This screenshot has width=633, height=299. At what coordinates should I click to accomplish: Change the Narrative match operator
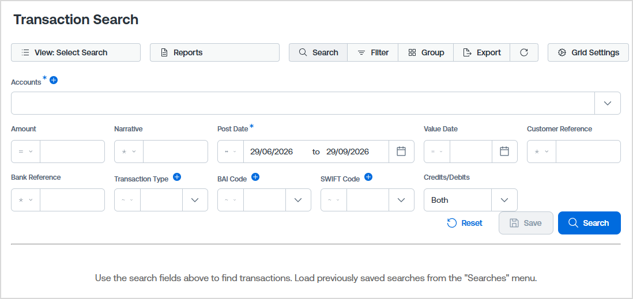[129, 152]
